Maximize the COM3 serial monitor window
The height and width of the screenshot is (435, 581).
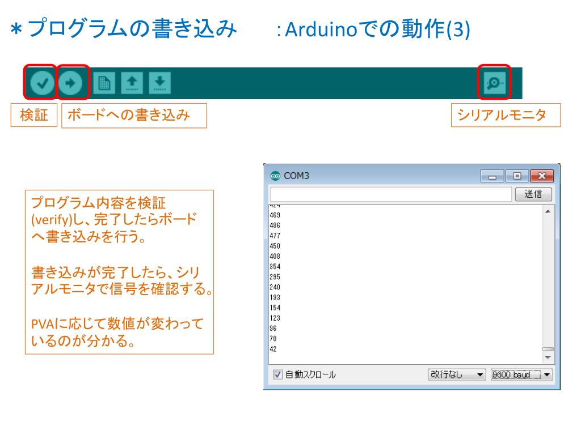pyautogui.click(x=515, y=176)
